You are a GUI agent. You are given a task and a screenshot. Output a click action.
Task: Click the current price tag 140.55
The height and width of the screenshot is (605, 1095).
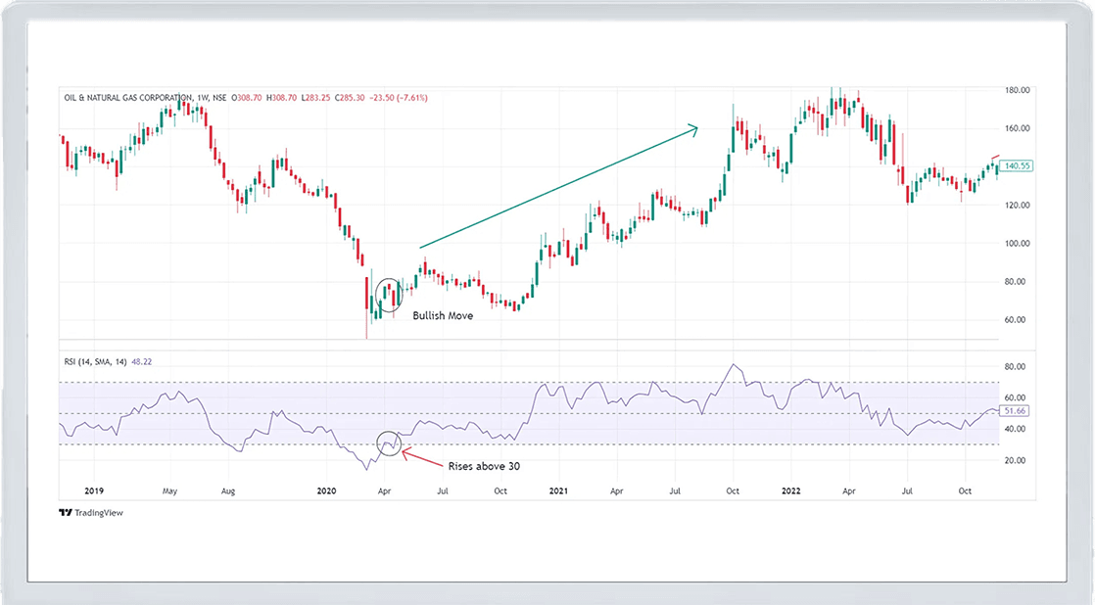(1018, 166)
